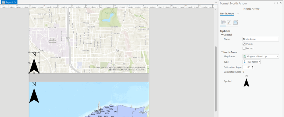Image resolution: width=284 pixels, height=117 pixels.
Task: Click the Georgia Institute of Technology label
Action: click(53, 40)
